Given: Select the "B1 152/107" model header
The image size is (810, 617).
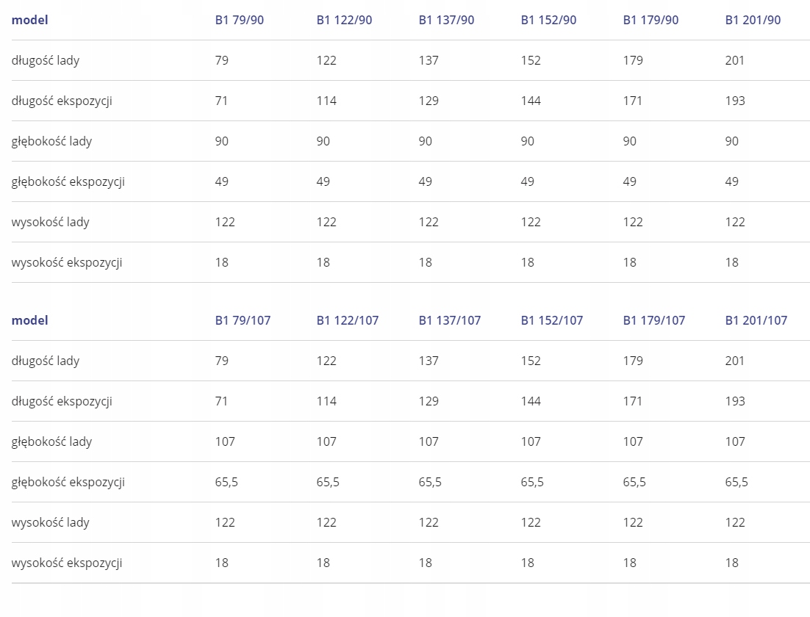Looking at the screenshot, I should pos(552,320).
